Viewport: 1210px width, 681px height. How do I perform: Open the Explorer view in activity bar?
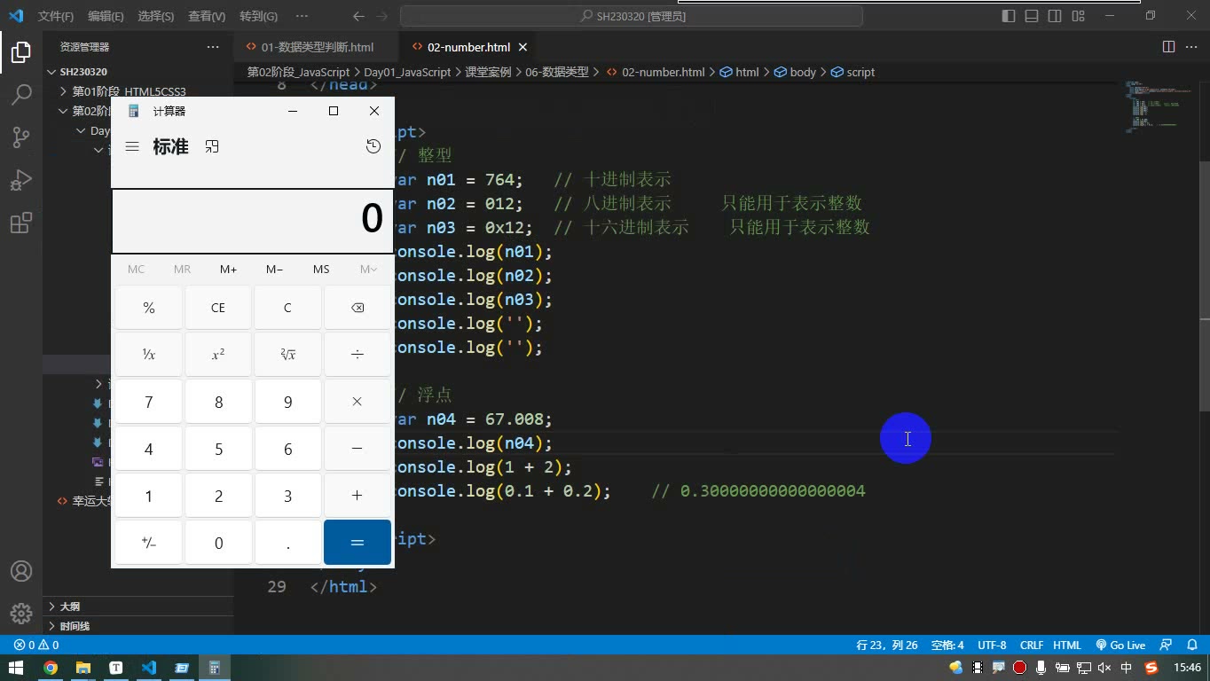tap(21, 52)
